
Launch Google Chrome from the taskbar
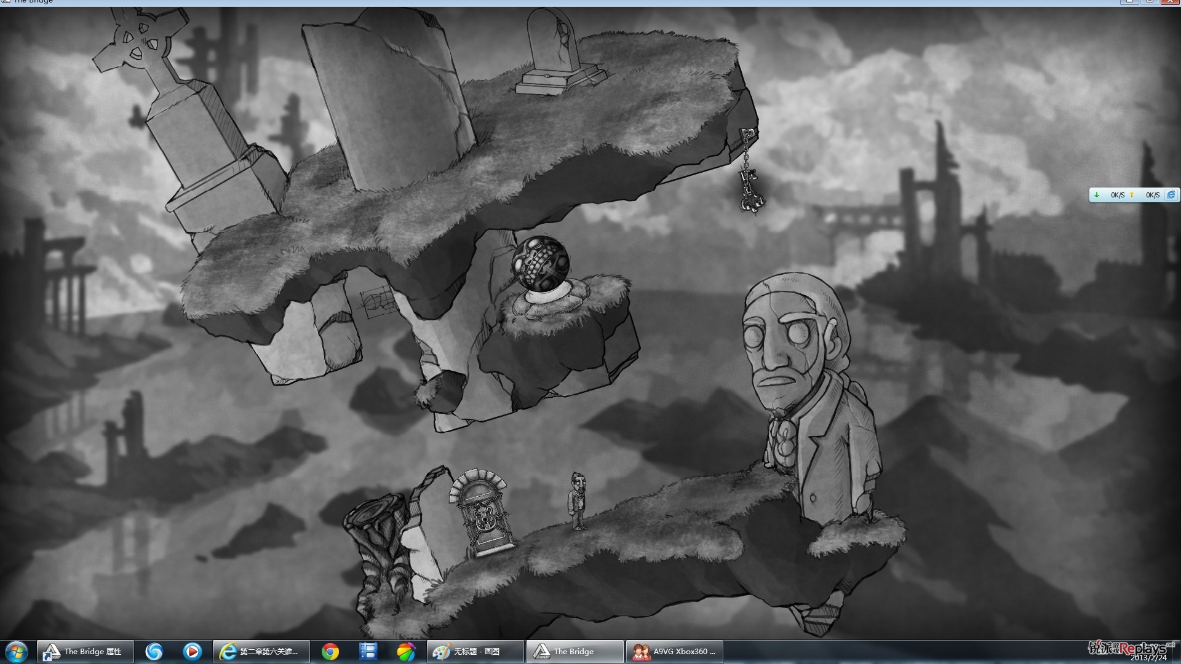point(330,652)
